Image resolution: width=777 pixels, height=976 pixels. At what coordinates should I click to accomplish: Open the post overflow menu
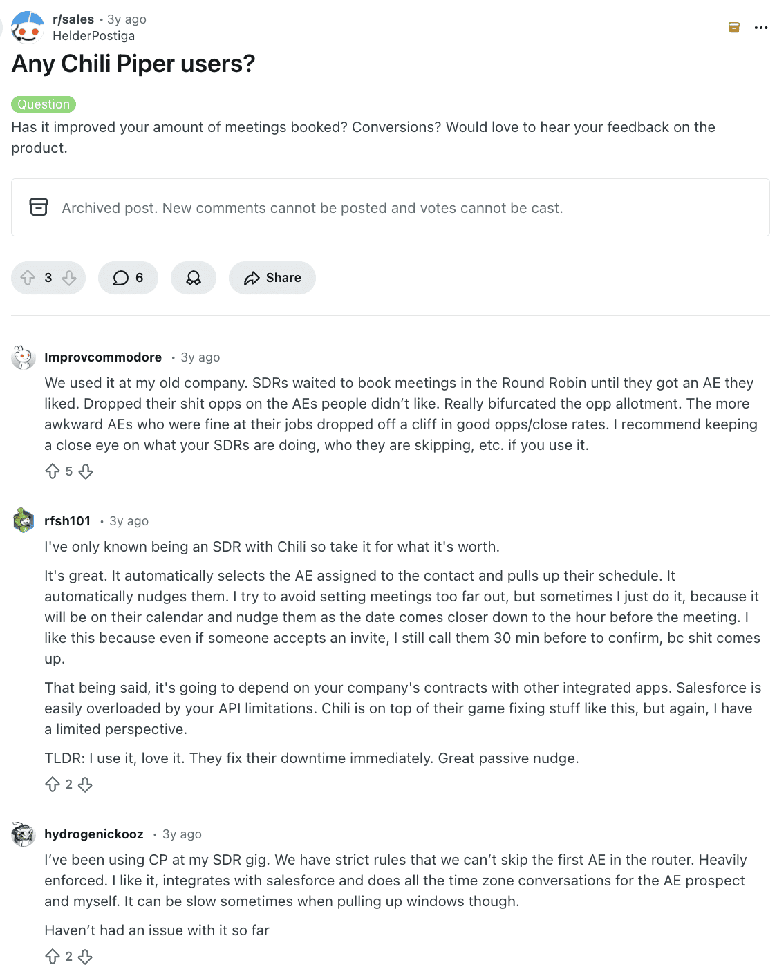point(761,28)
